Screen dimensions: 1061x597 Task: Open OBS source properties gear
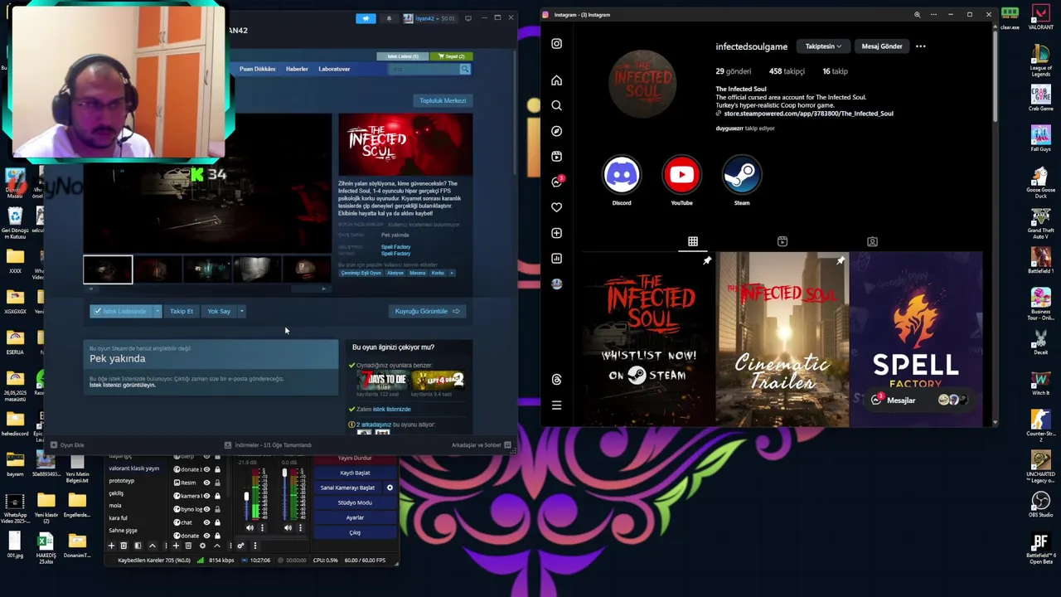pyautogui.click(x=202, y=546)
